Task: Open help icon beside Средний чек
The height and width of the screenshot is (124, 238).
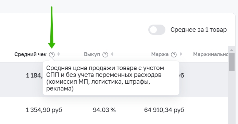Action: [x=52, y=55]
